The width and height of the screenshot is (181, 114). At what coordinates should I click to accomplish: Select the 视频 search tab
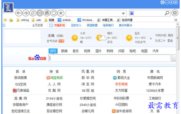(x=87, y=51)
